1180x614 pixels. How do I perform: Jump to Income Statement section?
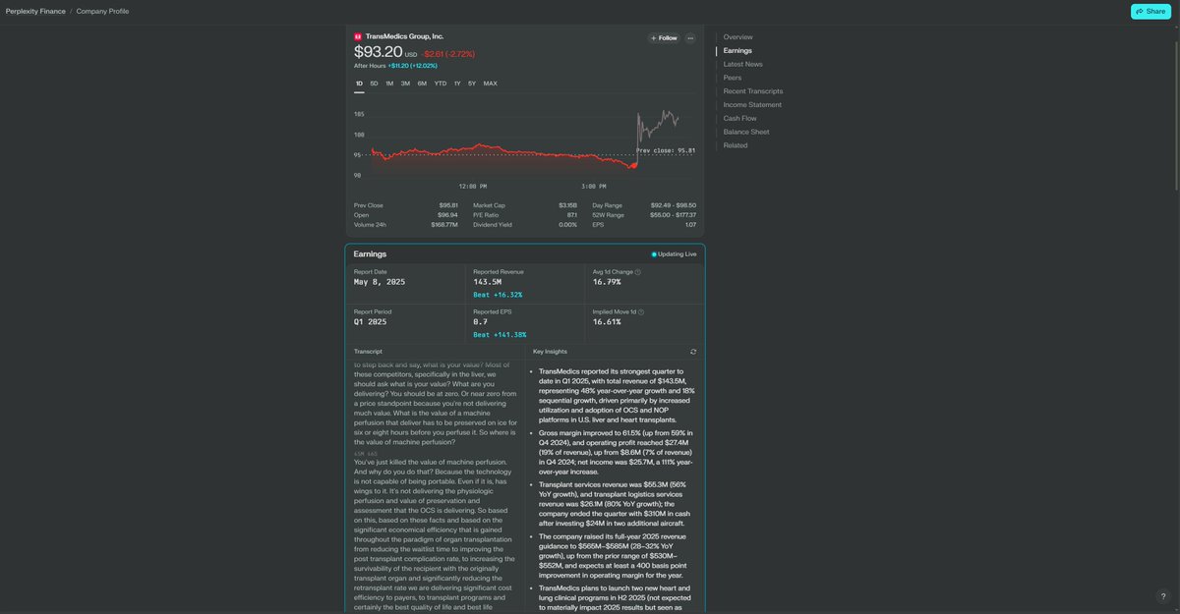(752, 104)
